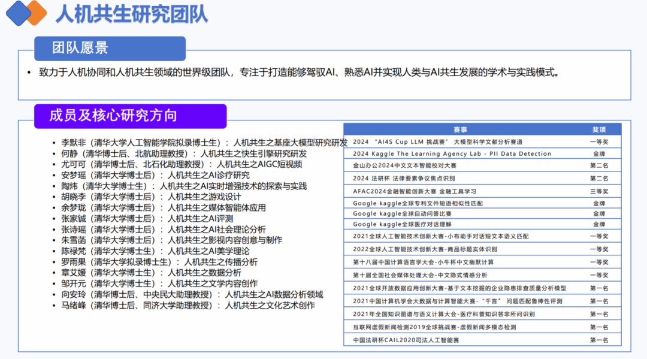Click the member row "余梦珑"
Viewport: 647px width, 359px height.
click(x=164, y=207)
